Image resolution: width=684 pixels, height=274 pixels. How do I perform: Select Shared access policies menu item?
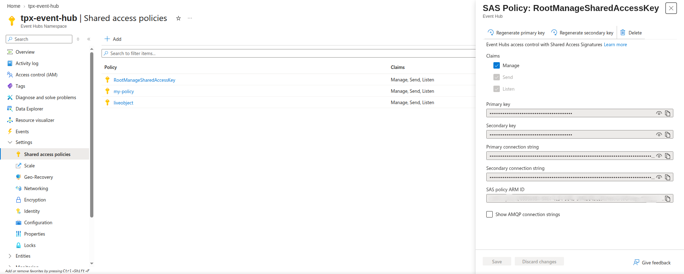(45, 154)
